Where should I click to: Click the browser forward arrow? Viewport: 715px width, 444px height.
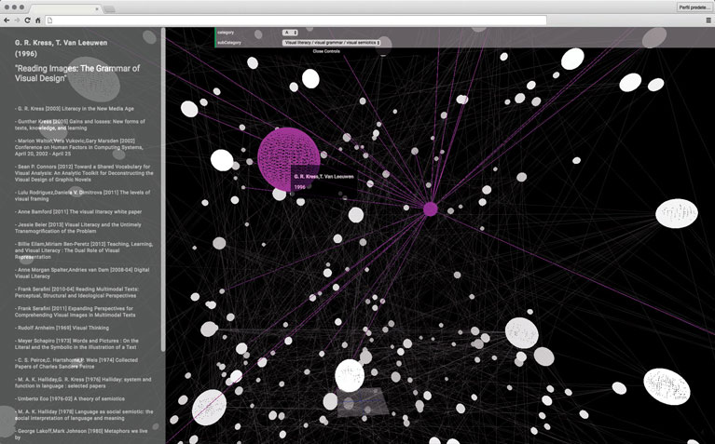click(x=17, y=20)
